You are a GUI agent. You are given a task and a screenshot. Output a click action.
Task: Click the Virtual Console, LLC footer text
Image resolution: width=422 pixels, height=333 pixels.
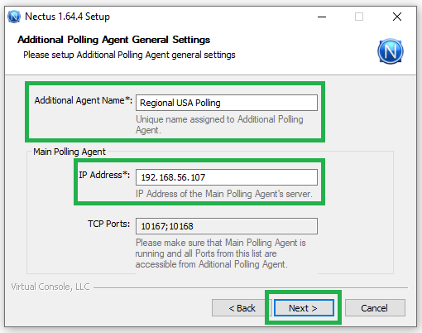pyautogui.click(x=50, y=287)
